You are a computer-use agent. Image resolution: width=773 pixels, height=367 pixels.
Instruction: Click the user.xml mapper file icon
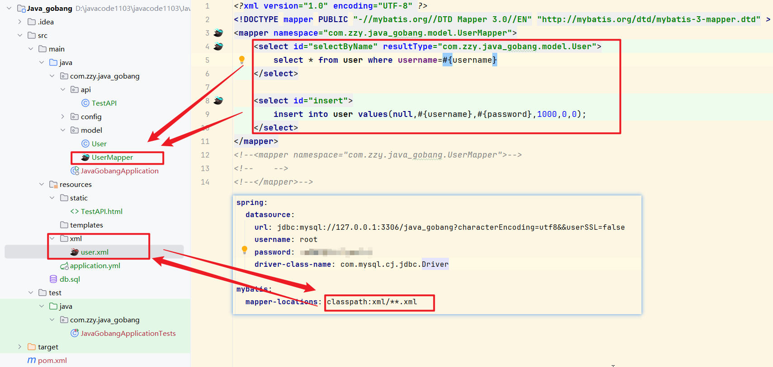(x=75, y=252)
